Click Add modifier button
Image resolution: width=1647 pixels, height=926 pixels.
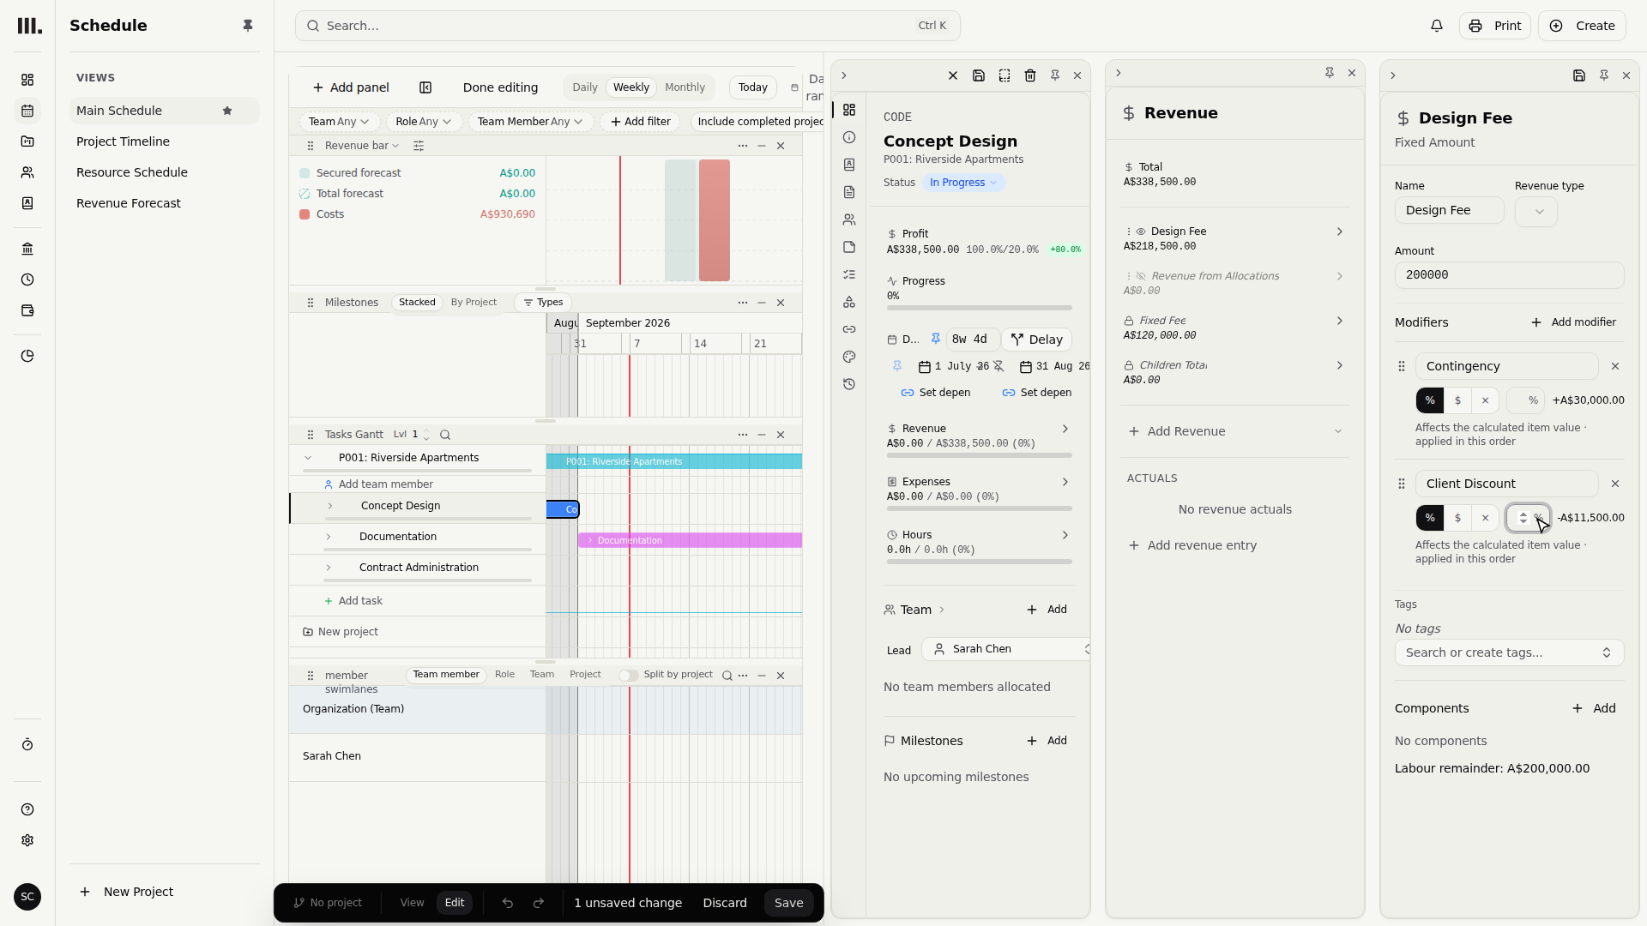point(1574,322)
